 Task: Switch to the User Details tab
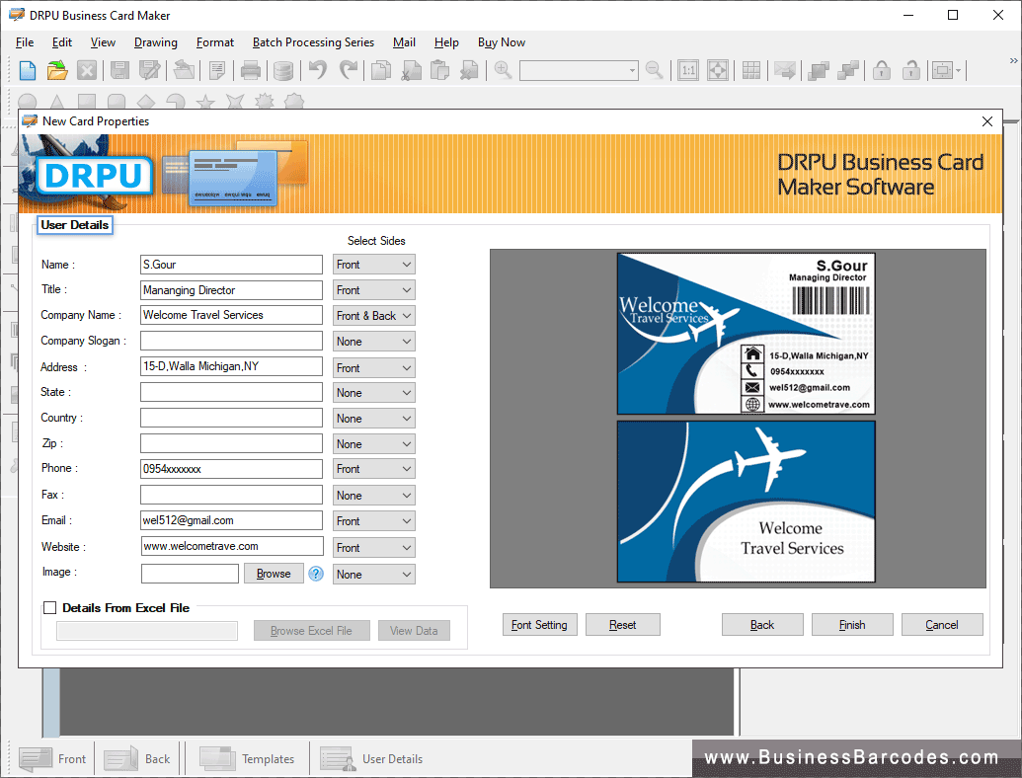[x=74, y=225]
